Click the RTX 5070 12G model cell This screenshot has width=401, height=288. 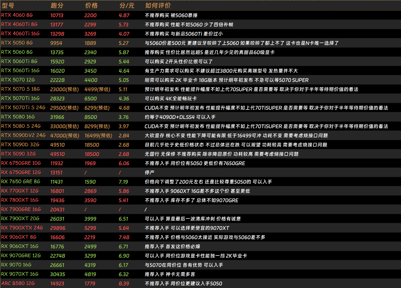pos(18,80)
